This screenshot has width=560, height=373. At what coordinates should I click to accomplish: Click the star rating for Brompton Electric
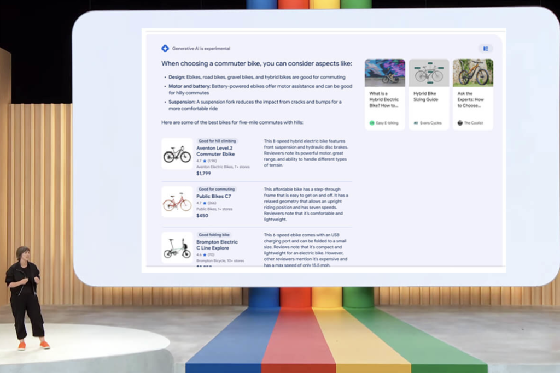206,254
